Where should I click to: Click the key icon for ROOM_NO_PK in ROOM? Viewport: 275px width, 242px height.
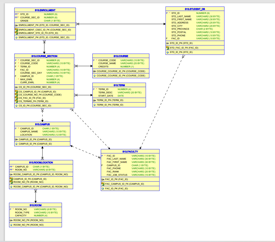11,220
